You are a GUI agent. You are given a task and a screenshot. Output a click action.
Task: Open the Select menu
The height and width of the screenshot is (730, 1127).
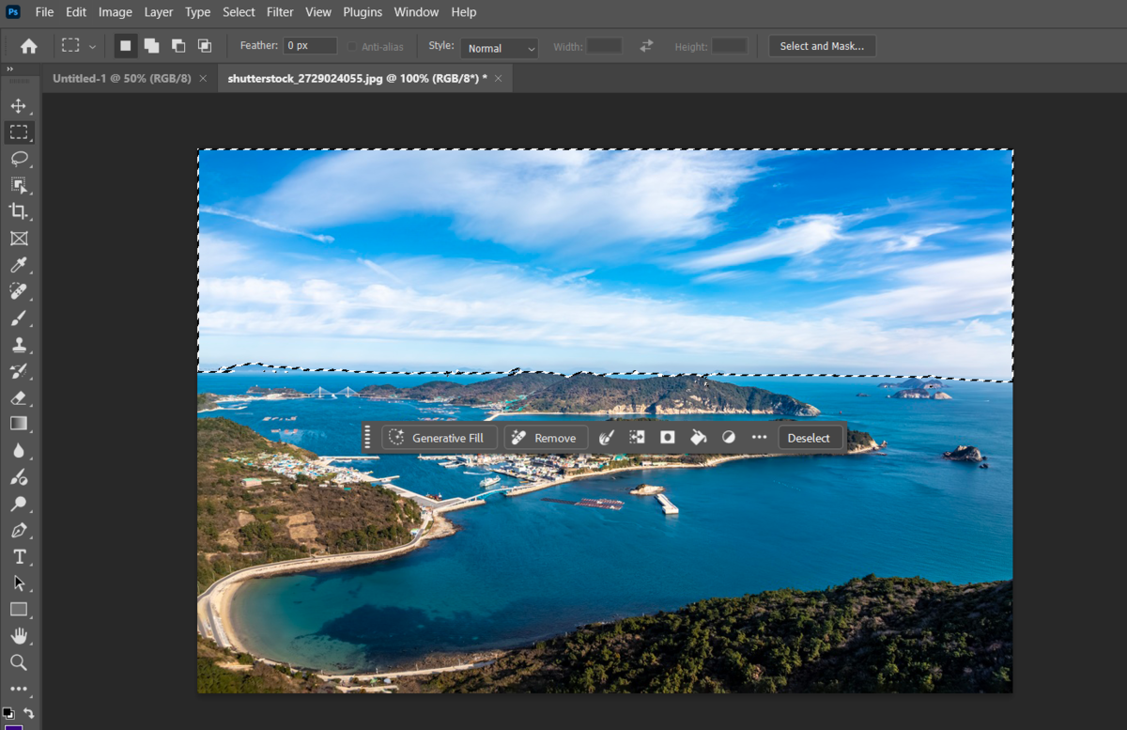coord(239,12)
